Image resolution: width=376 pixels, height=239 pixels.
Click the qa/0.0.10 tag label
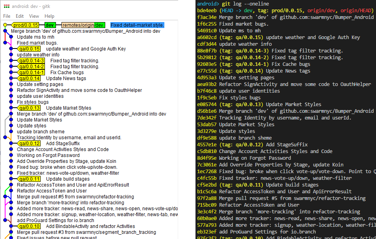click(29, 226)
